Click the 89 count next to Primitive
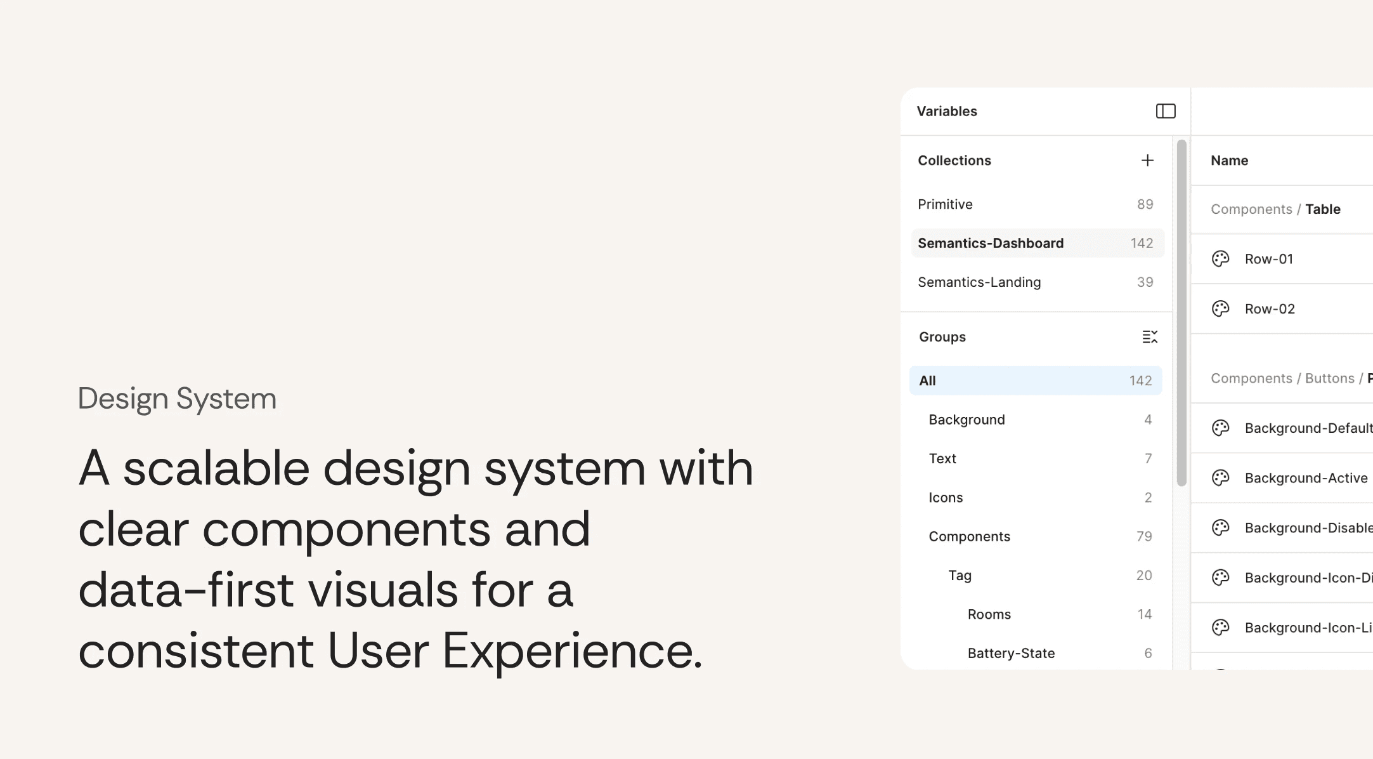 point(1145,204)
